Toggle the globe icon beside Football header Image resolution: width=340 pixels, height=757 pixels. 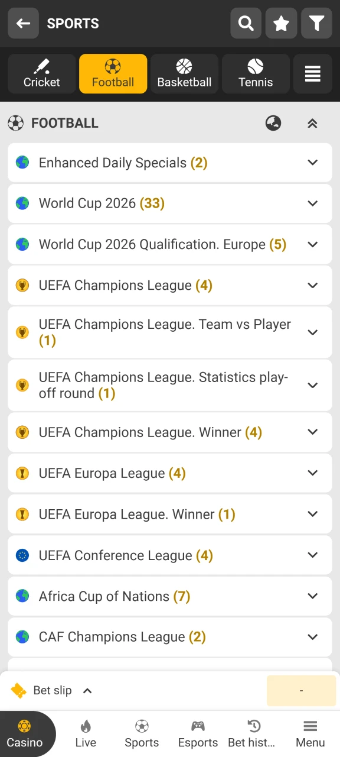point(273,123)
